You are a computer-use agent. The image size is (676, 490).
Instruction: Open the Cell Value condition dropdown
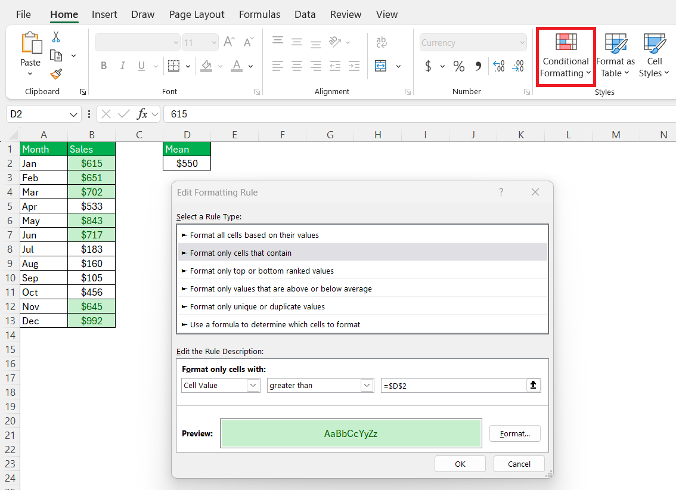[x=253, y=385]
